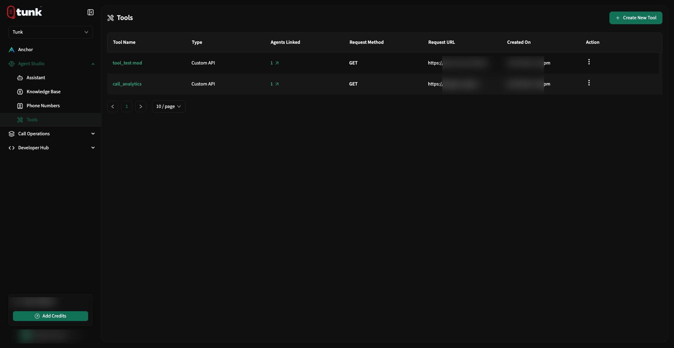Open action menu for tool_test mod
Image resolution: width=674 pixels, height=348 pixels.
[x=589, y=62]
